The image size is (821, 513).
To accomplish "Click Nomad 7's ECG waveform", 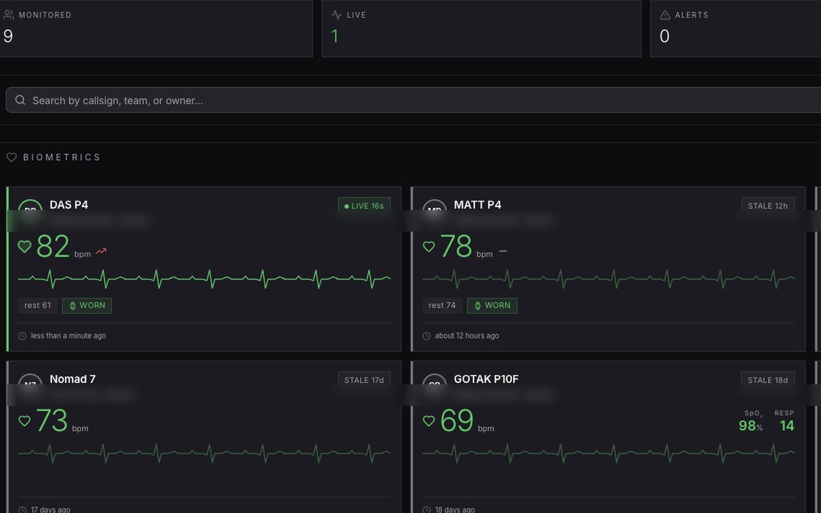I will click(x=204, y=452).
